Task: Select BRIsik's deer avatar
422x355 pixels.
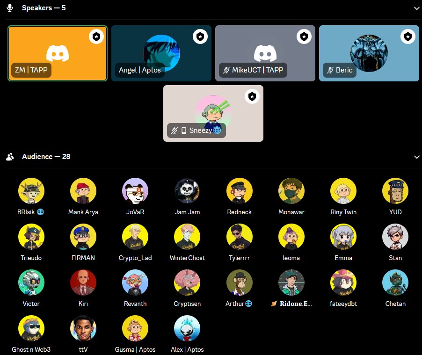Action: point(31,191)
